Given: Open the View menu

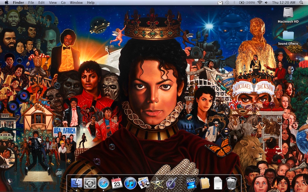Looking at the screenshot, I should 53,3.
